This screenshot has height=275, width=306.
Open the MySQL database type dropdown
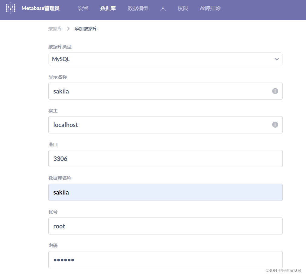pos(165,59)
